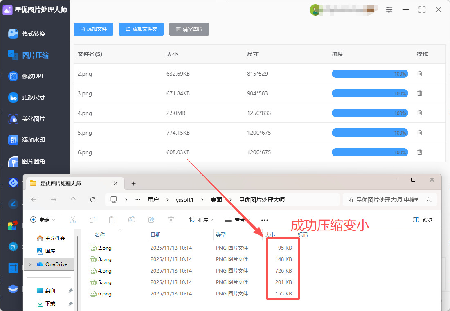Viewport: 450px width, 311px height.
Task: Add a new Explorer tab
Action: [133, 183]
